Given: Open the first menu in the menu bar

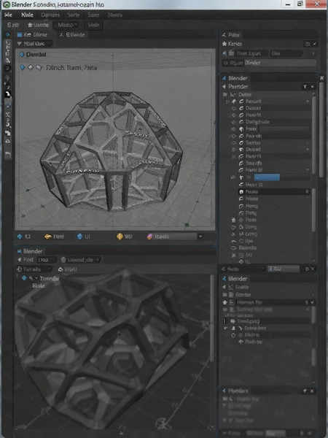Looking at the screenshot, I should point(8,15).
